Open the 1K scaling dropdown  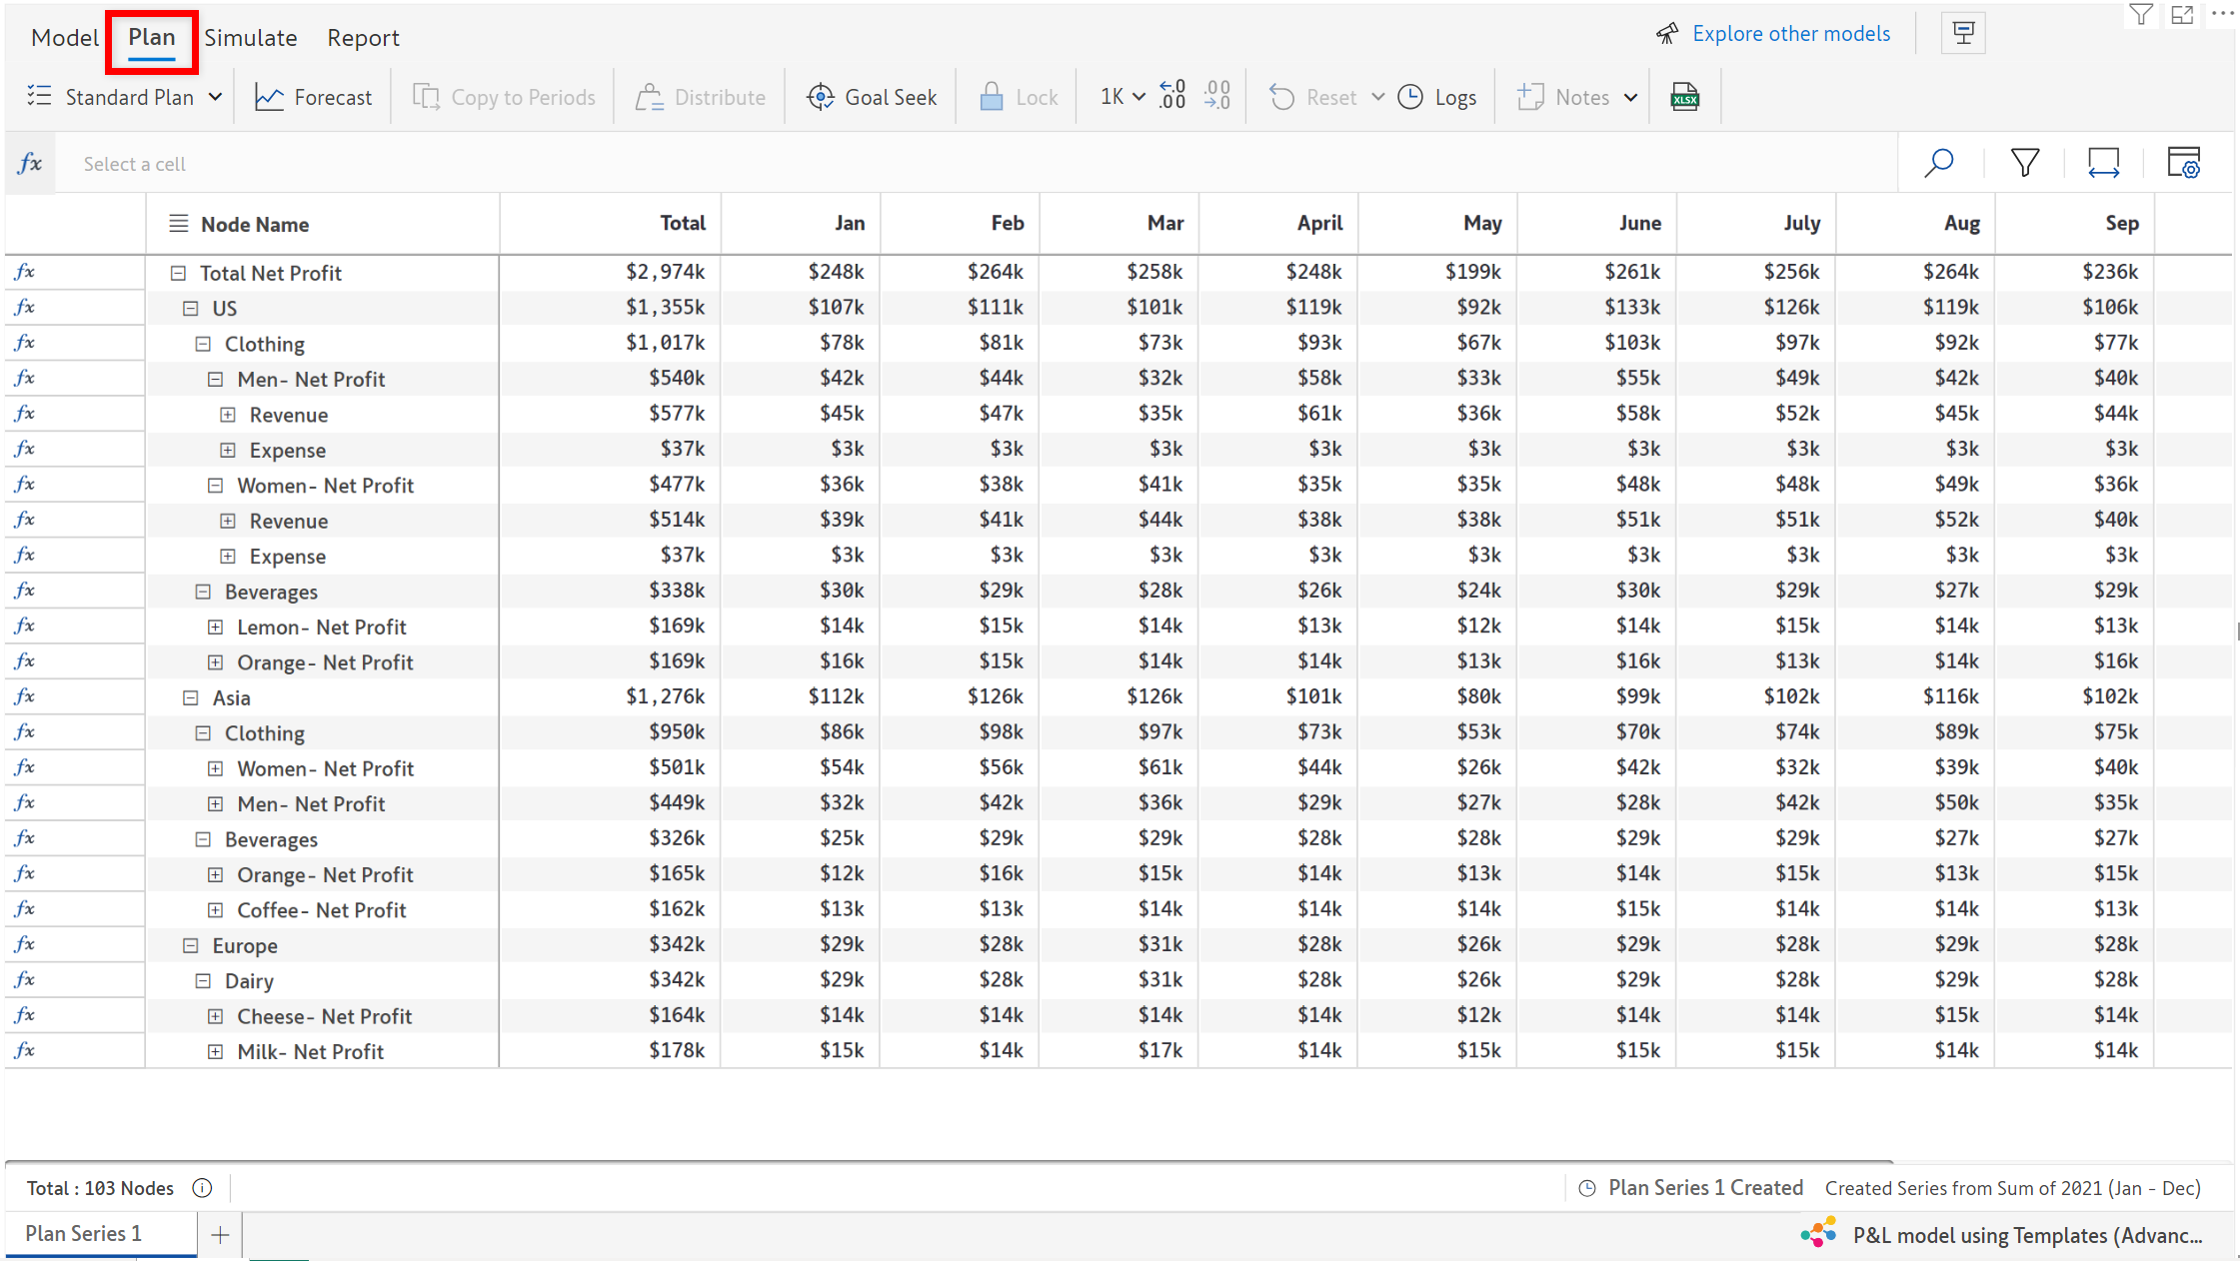(1121, 97)
